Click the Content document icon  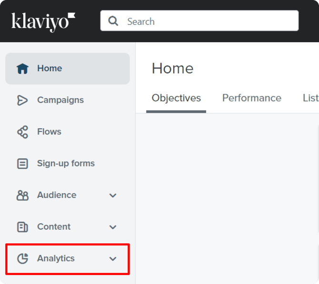pyautogui.click(x=22, y=227)
